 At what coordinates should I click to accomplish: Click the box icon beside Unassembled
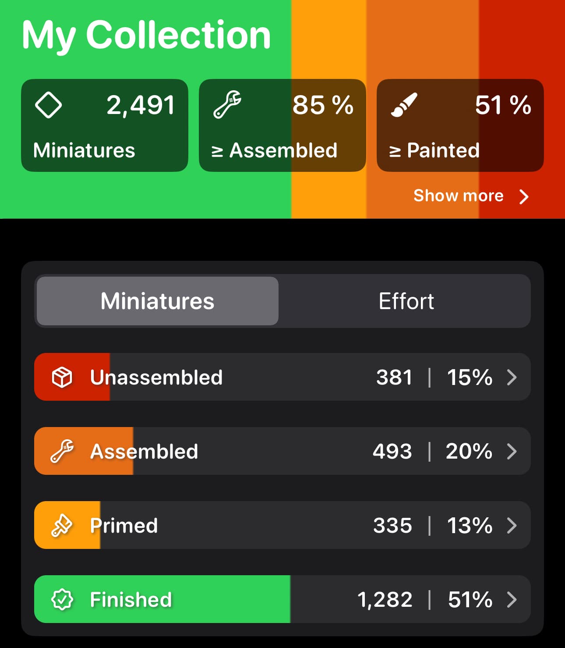[62, 377]
